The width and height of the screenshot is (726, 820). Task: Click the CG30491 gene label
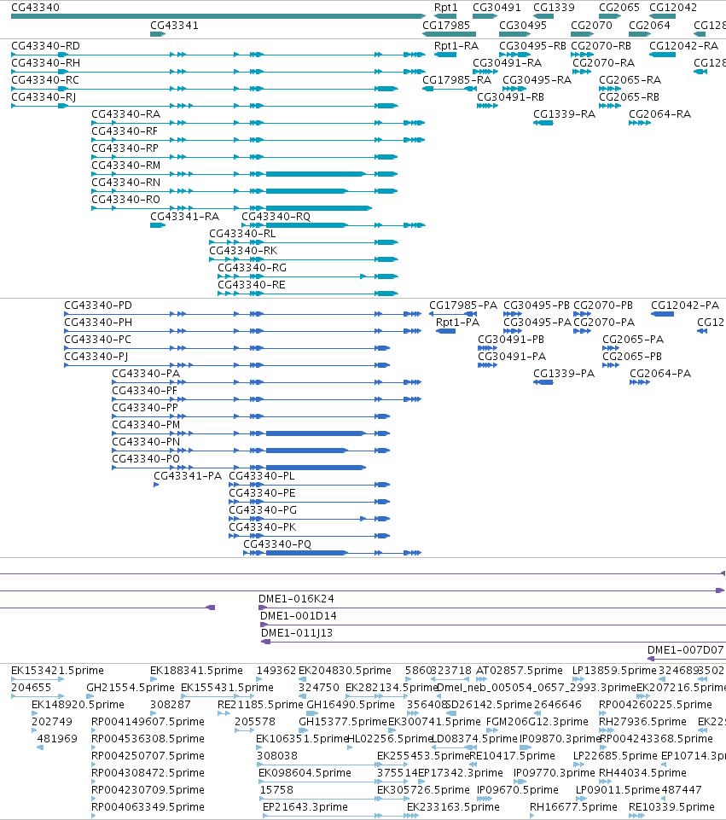click(497, 8)
